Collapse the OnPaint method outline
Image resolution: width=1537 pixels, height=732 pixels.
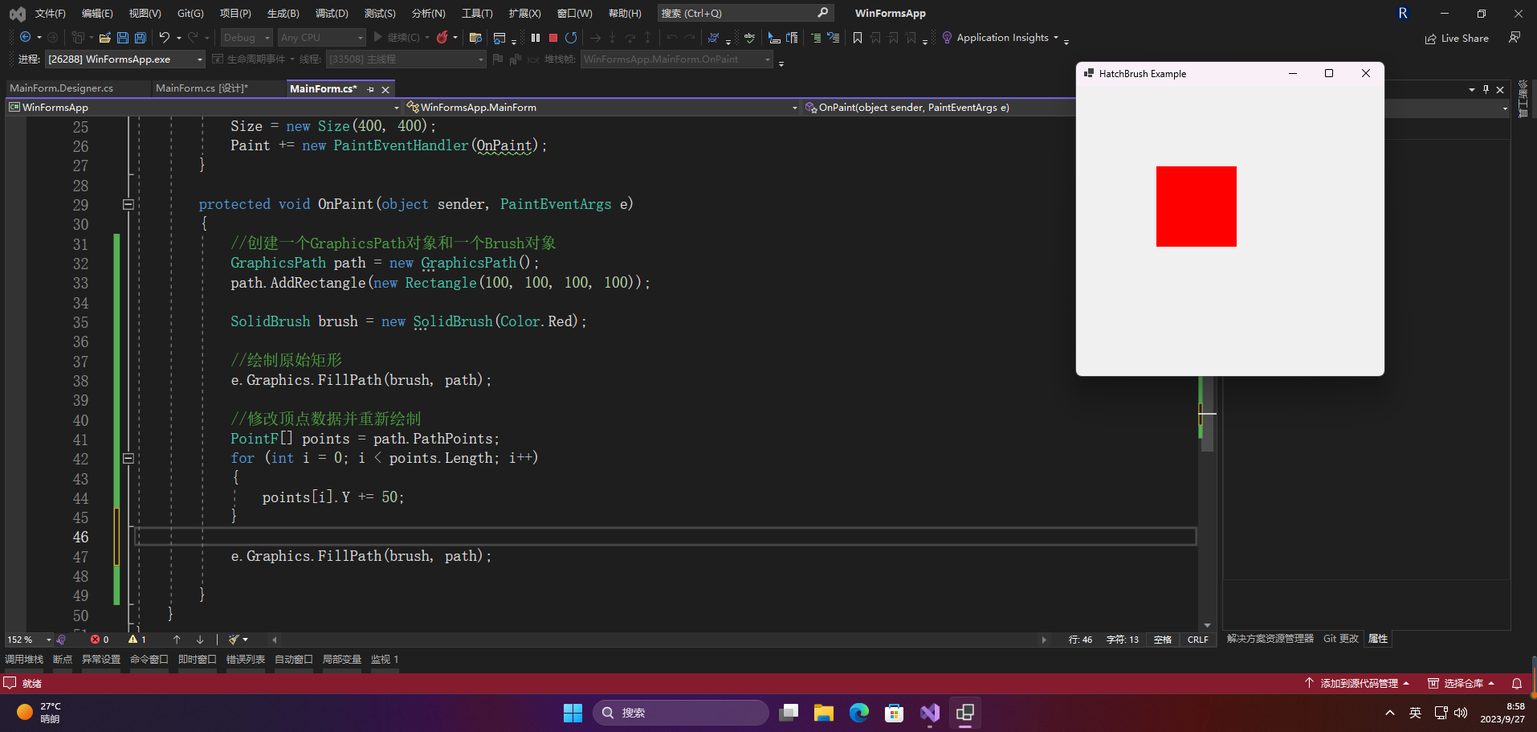pyautogui.click(x=128, y=204)
